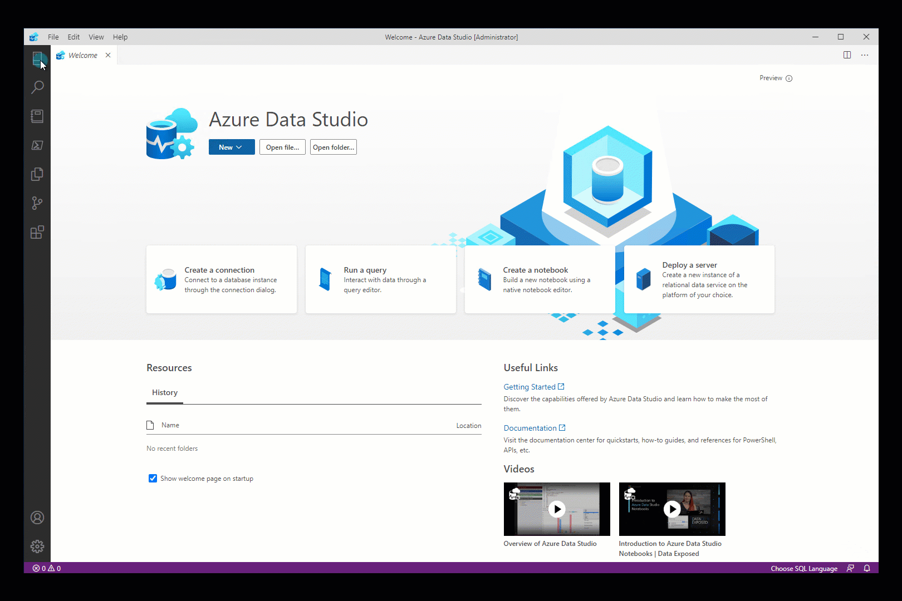Open the Search view icon
902x601 pixels.
pyautogui.click(x=37, y=87)
